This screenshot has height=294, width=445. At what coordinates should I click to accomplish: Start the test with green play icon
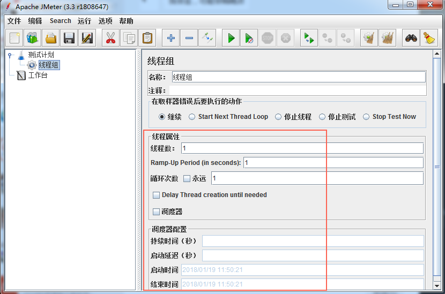[x=231, y=38]
